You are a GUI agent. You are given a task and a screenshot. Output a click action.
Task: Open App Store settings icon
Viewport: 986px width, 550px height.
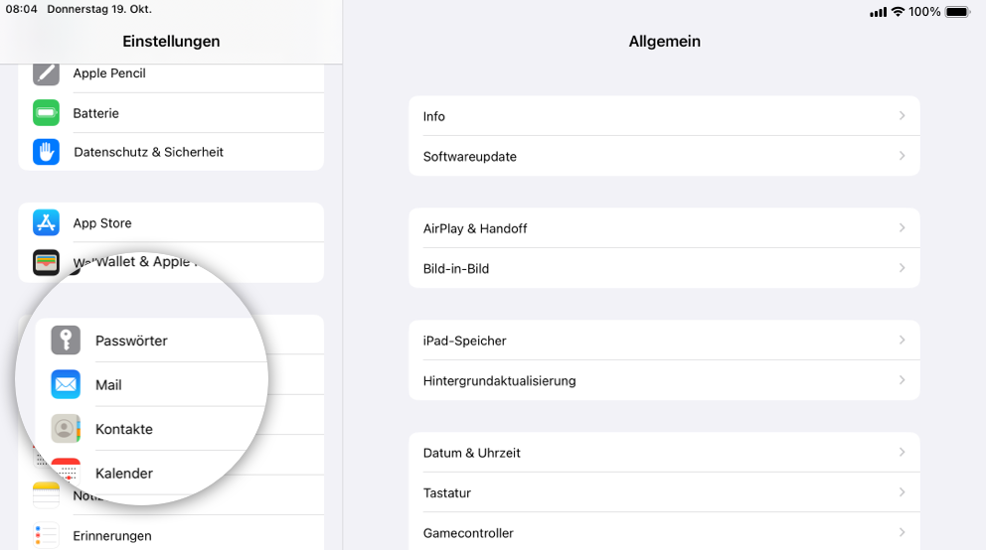pos(46,223)
